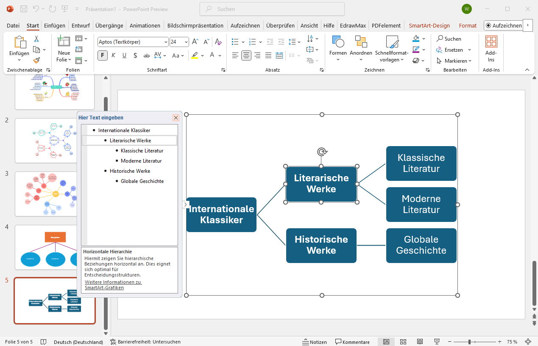
Task: Clear all formatting icon
Action: (x=218, y=42)
